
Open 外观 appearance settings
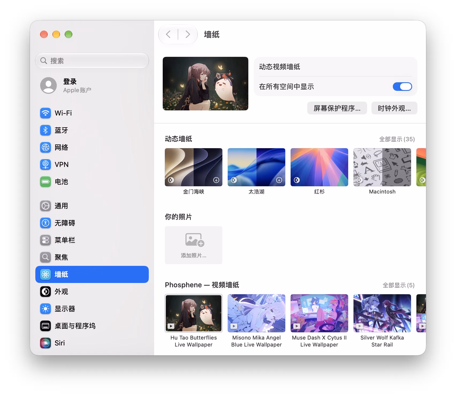click(x=92, y=292)
